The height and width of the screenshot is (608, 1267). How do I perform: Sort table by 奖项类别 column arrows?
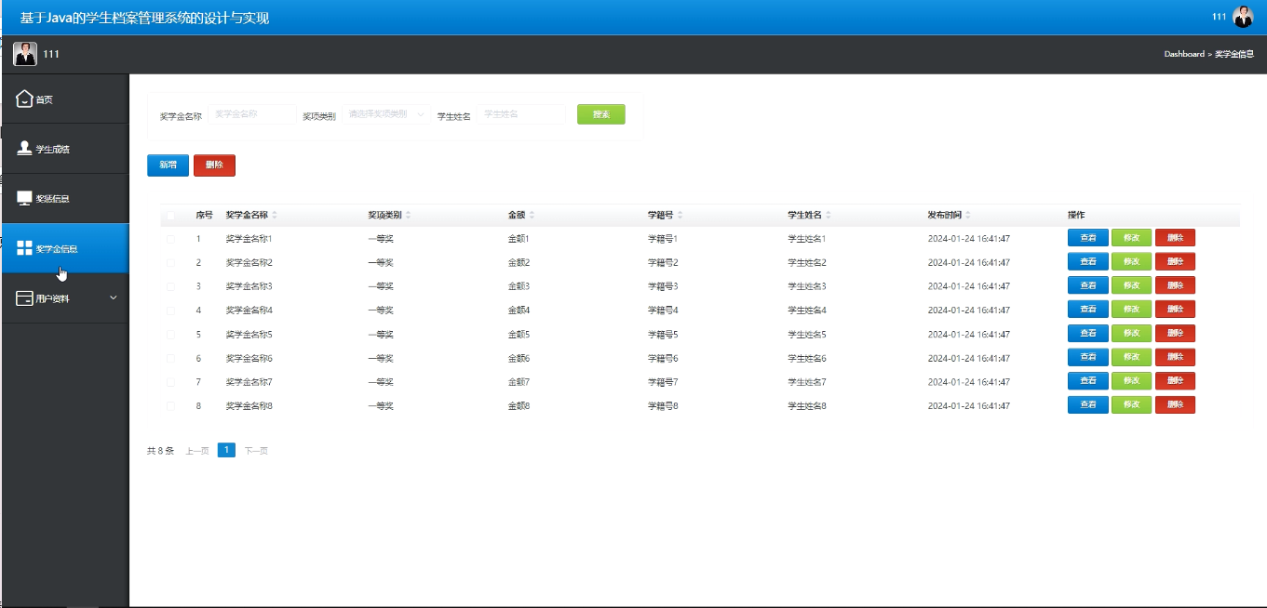pos(408,215)
